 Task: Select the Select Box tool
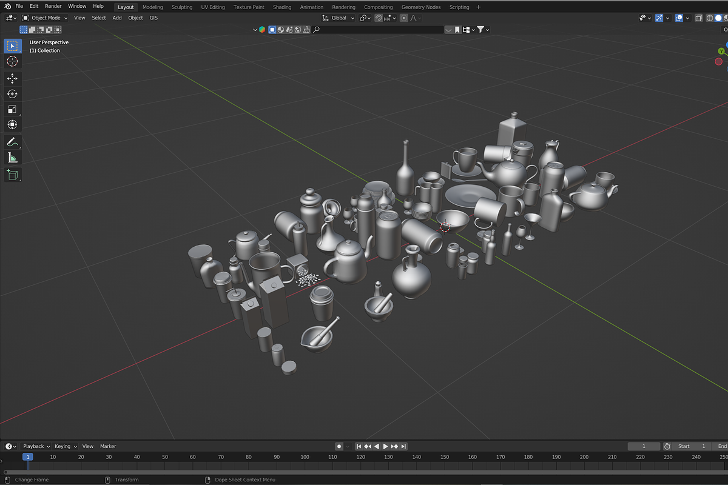click(13, 45)
